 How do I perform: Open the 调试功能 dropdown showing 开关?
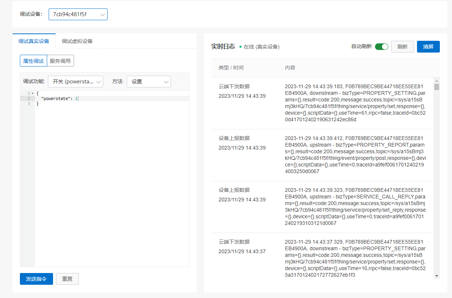coord(76,82)
